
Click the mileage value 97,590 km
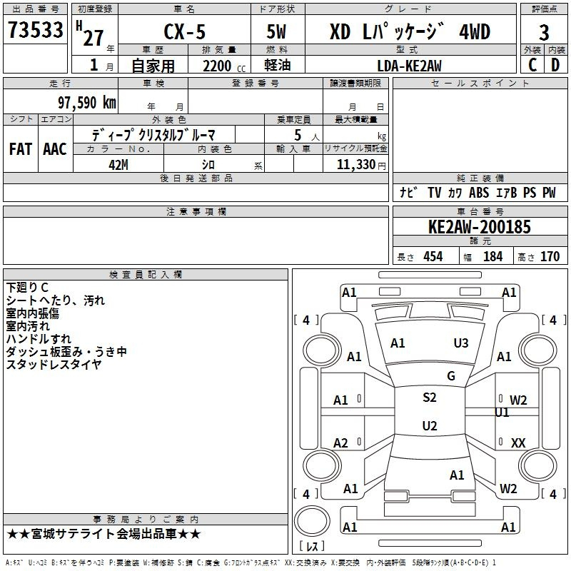coord(87,102)
